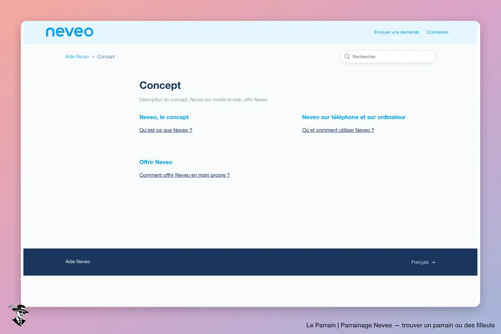The height and width of the screenshot is (334, 501).
Task: Select the Concept breadcrumb item
Action: tap(106, 57)
